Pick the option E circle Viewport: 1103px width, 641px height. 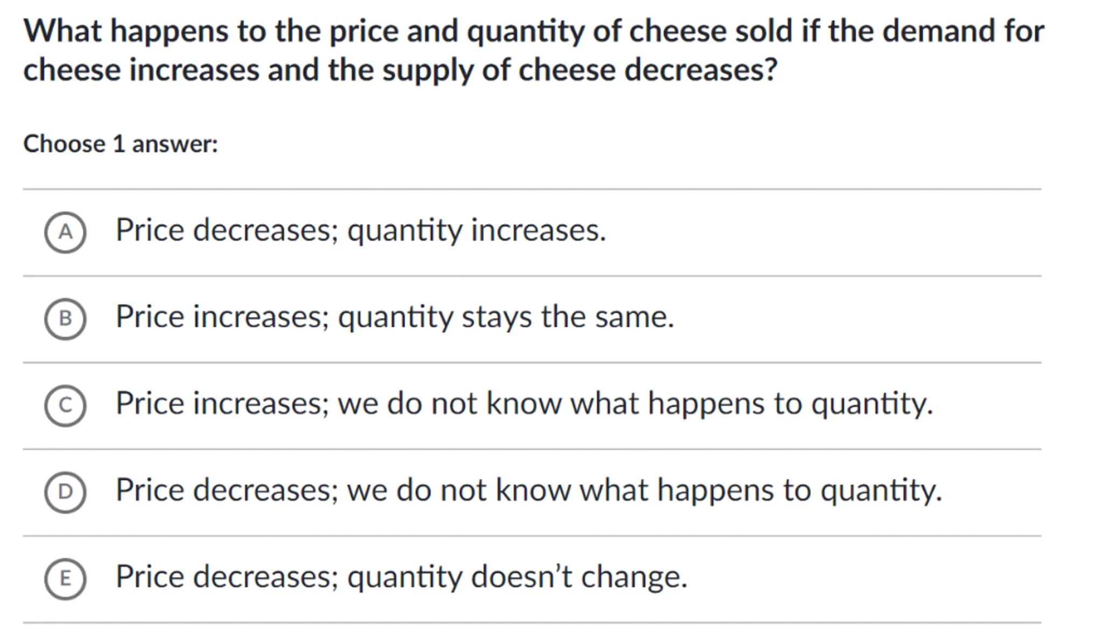click(65, 579)
